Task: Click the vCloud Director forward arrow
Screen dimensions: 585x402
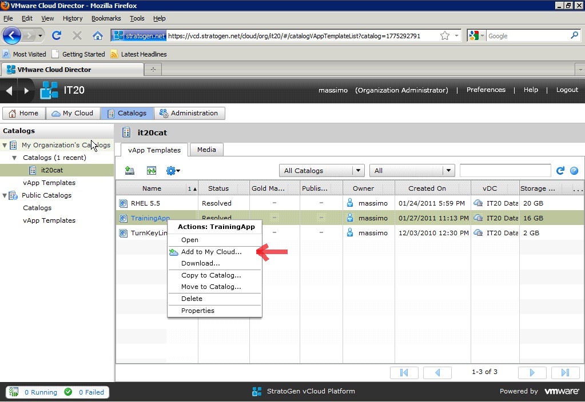Action: coord(26,90)
